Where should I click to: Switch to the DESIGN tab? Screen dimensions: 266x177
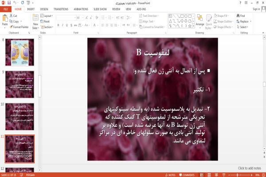point(44,9)
